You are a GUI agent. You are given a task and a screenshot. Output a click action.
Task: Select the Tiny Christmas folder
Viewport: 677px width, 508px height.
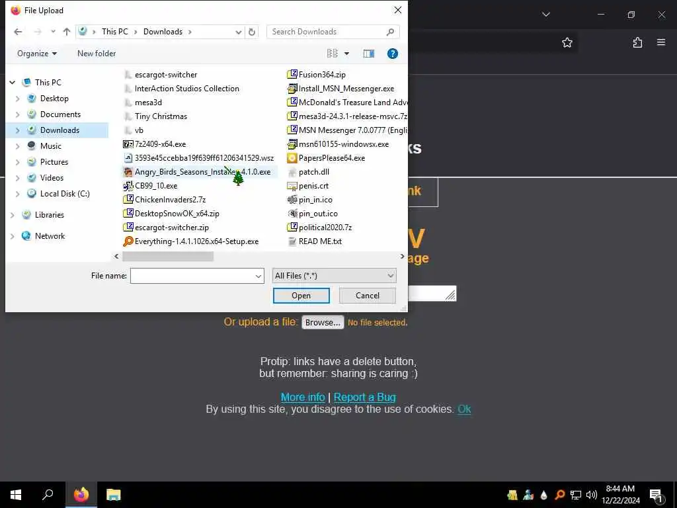tap(161, 116)
